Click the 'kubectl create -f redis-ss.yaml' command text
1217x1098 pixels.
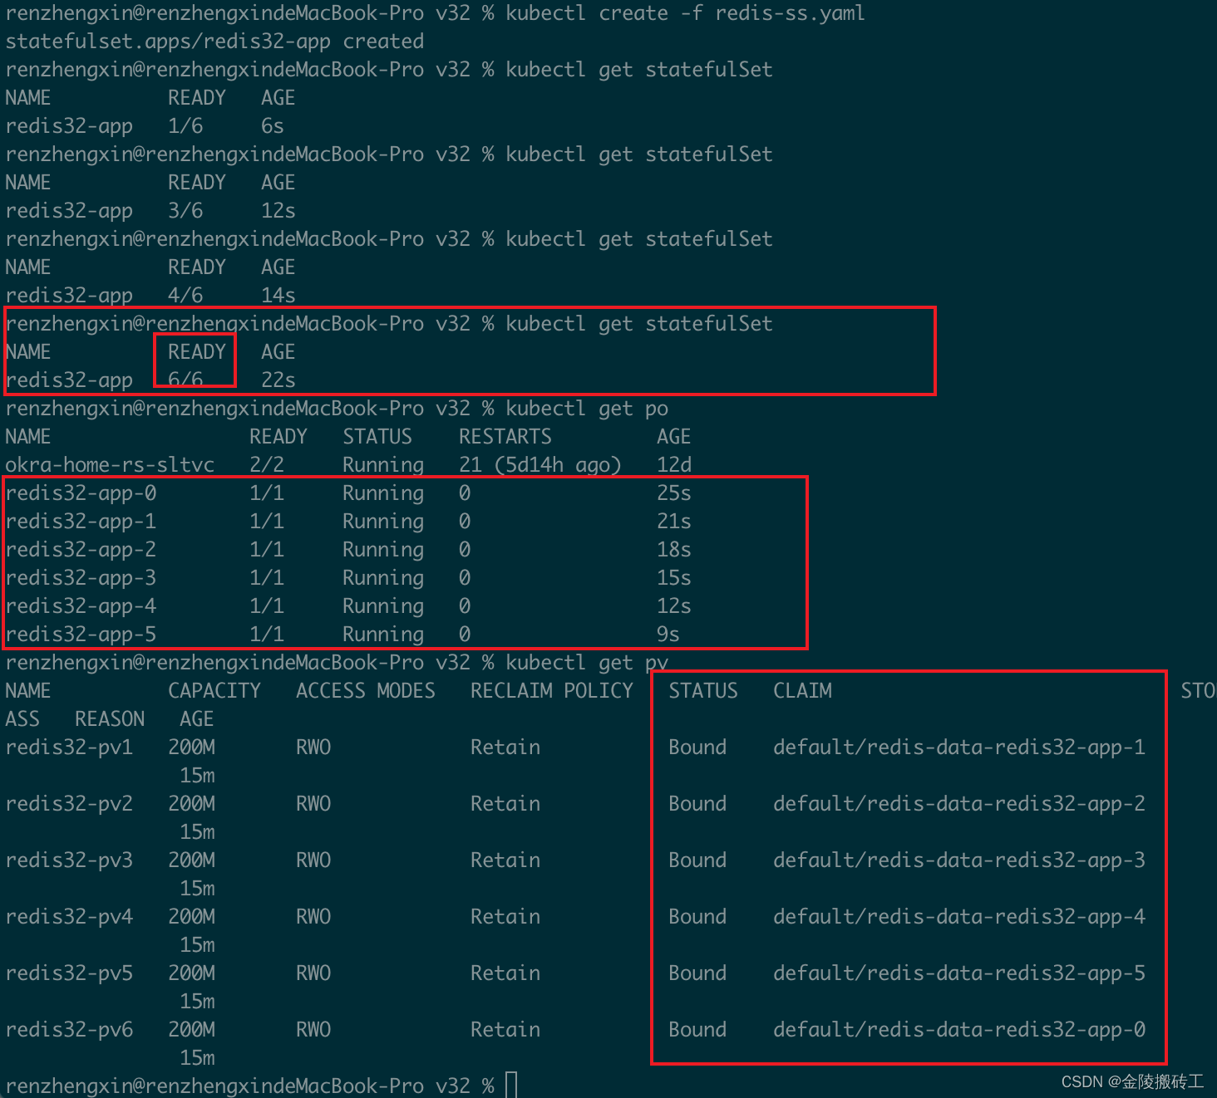tap(685, 13)
